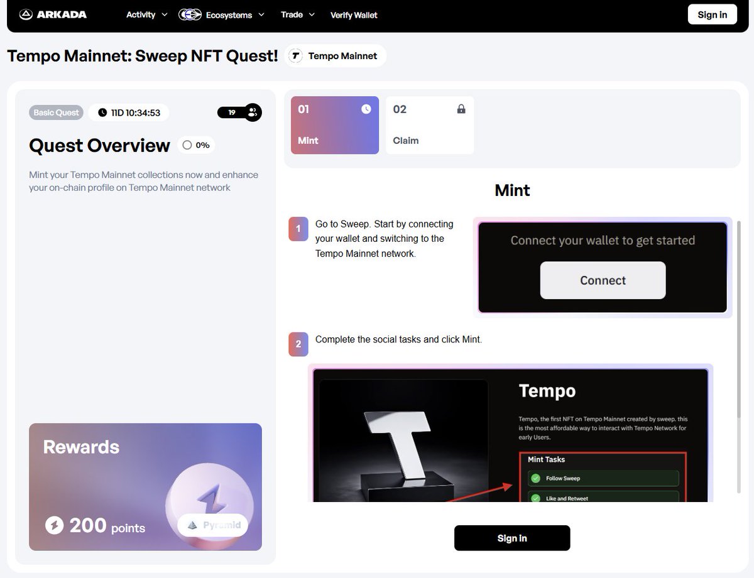
Task: Click the Pyramid triangle icon
Action: point(192,525)
